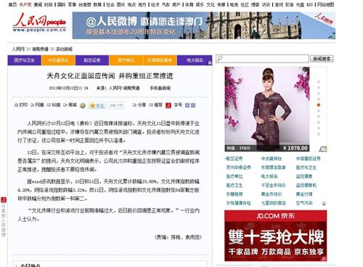Viewport: 363px width, 267px height.
Task: Click the 七星级的酒店 sidebar link
Action: [274, 203]
